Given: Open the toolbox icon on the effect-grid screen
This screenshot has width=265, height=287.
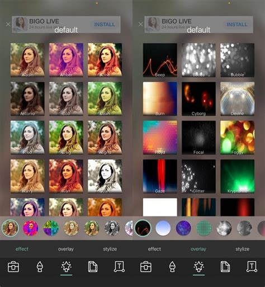Looking at the screenshot, I should (x=13, y=267).
